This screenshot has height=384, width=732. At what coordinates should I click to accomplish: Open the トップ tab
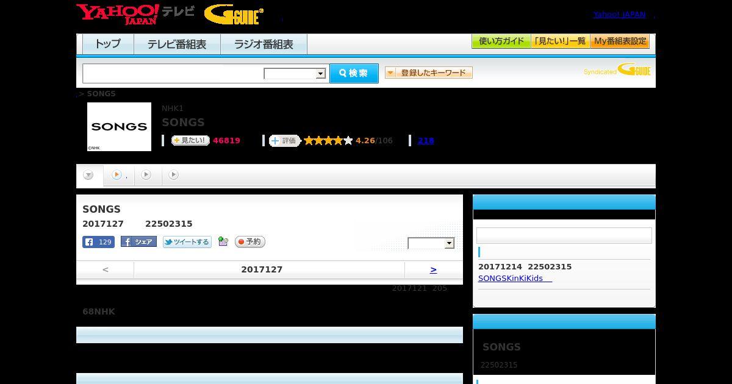click(108, 44)
